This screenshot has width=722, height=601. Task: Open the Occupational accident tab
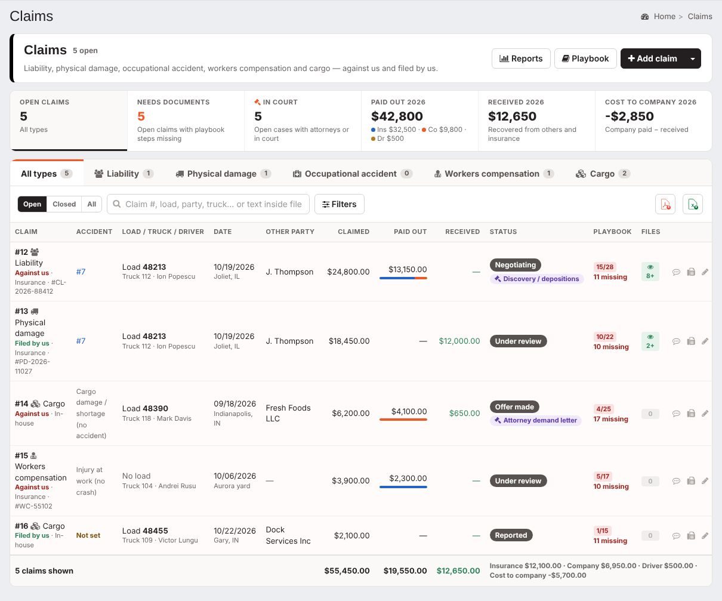[x=353, y=174]
